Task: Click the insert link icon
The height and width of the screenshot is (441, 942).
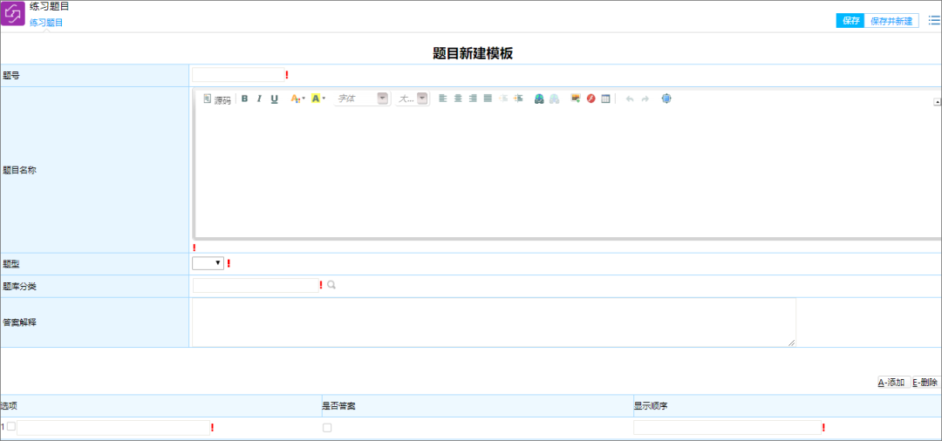Action: point(540,99)
